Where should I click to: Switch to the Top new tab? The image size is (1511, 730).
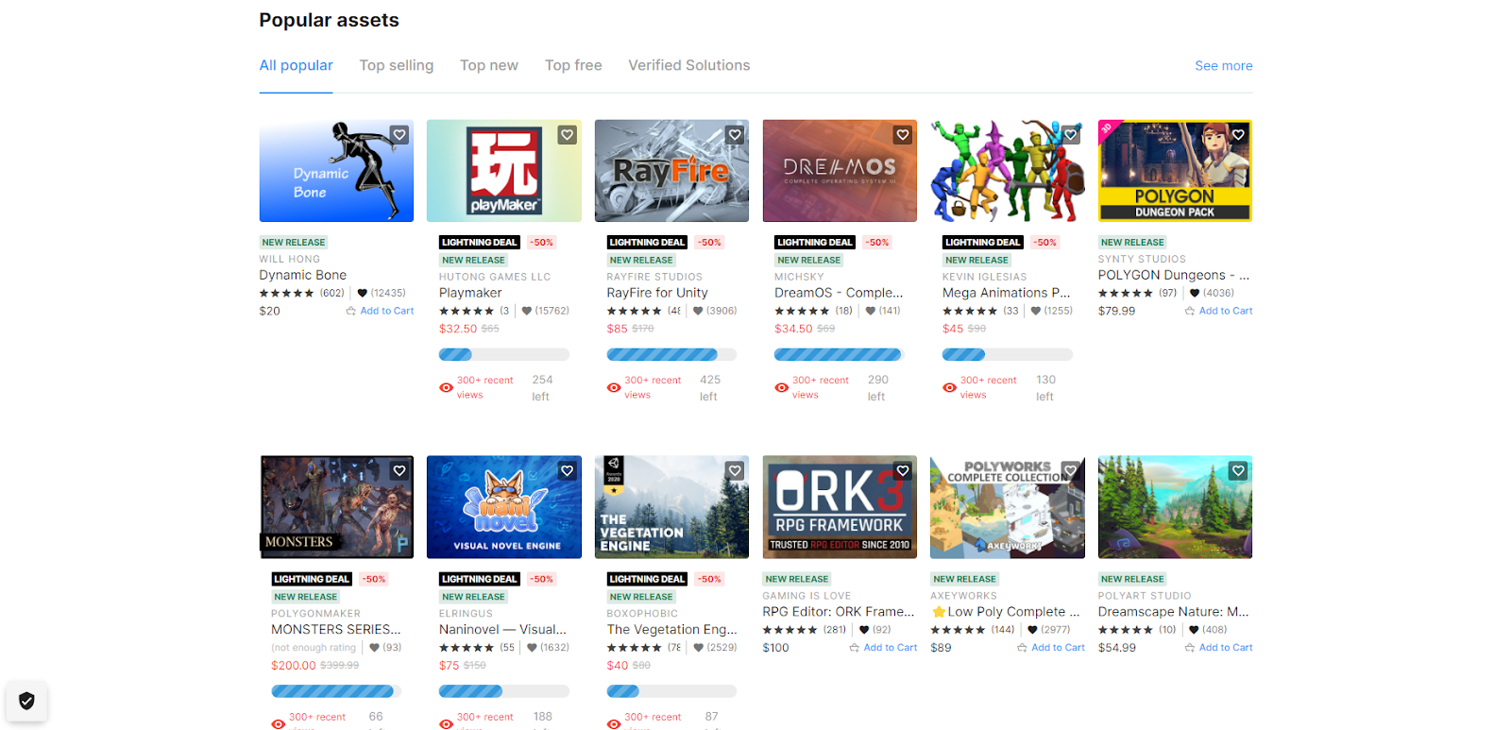pos(489,65)
